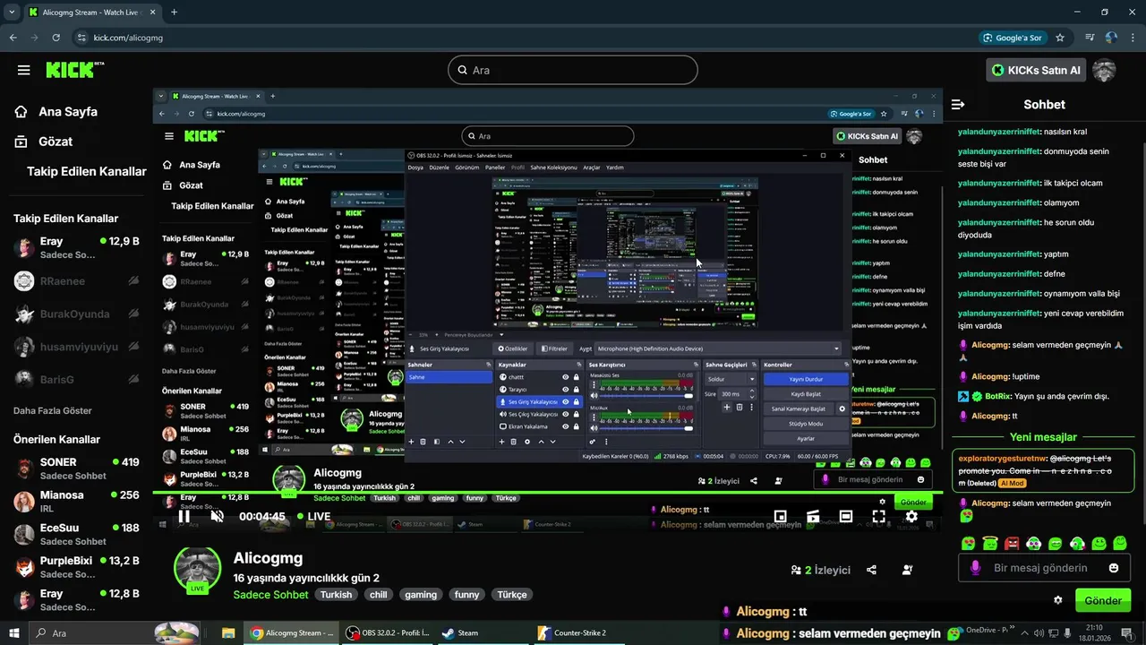Hide Ekran Yakalama source in streamed OBS
Viewport: 1146px width, 645px height.
point(565,426)
